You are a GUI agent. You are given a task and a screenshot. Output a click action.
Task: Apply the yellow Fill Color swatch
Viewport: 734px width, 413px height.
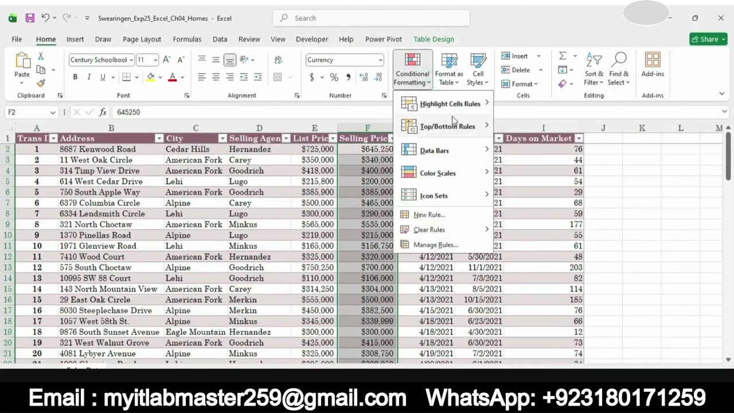pyautogui.click(x=150, y=77)
